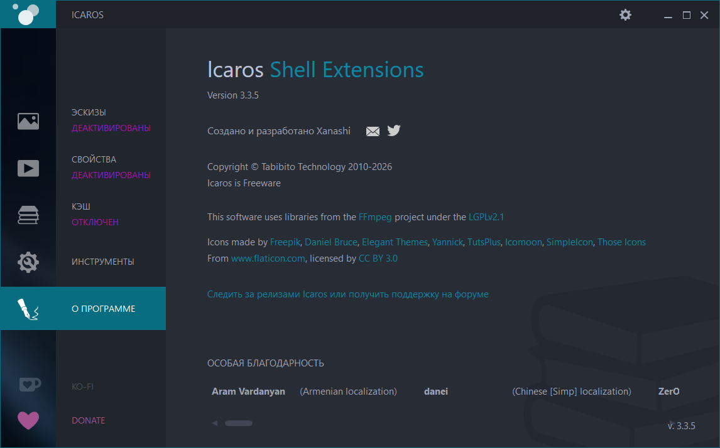This screenshot has width=720, height=448.
Task: Open the LGPLv2.1 license link
Action: point(486,217)
